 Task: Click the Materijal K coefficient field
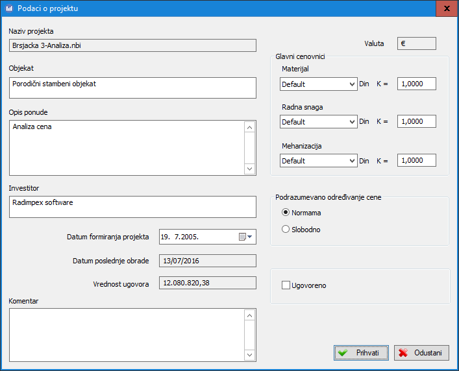tap(416, 84)
